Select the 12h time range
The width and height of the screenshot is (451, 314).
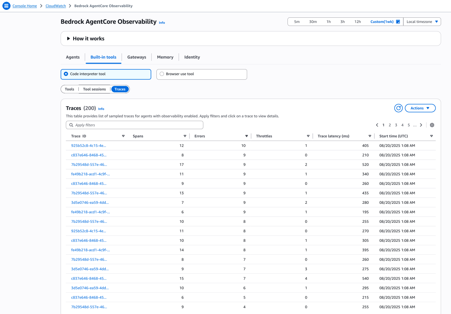click(358, 22)
